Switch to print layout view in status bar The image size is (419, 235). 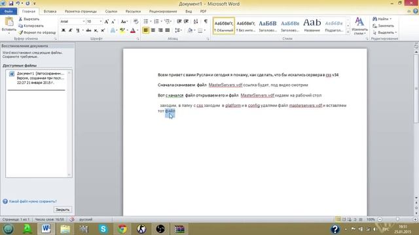click(338, 219)
